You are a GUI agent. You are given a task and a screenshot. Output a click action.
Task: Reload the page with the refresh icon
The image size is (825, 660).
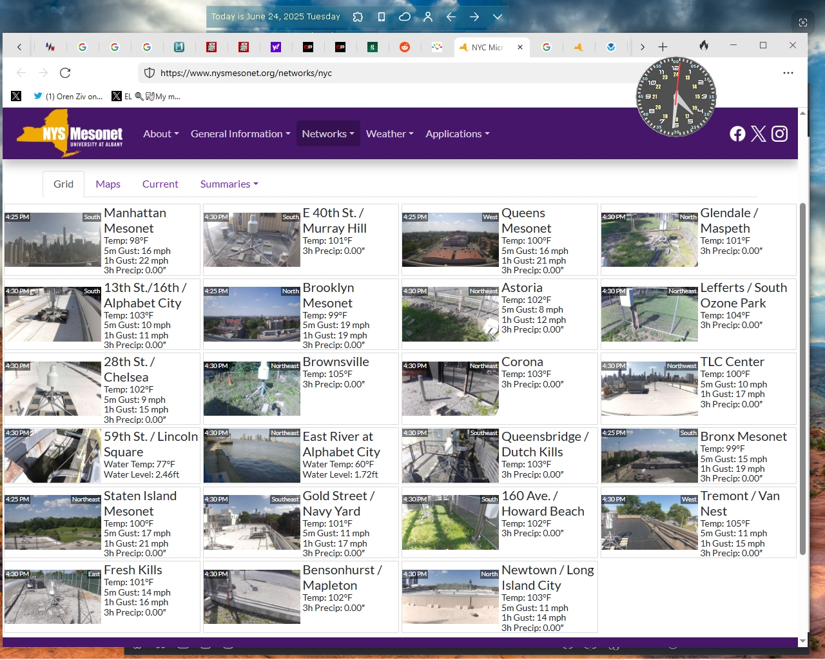coord(65,73)
